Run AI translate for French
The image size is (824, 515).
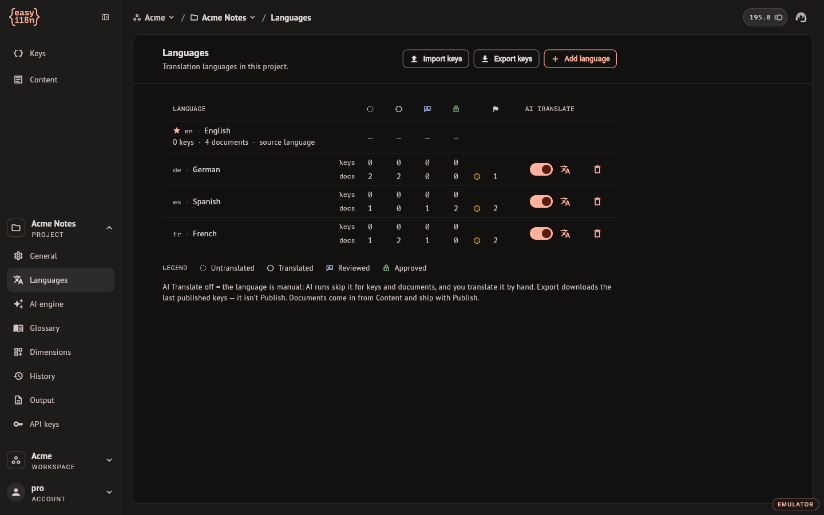click(x=565, y=233)
